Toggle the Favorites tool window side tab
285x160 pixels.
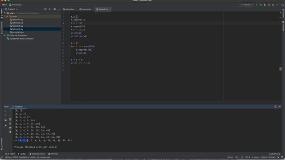coord(2,144)
